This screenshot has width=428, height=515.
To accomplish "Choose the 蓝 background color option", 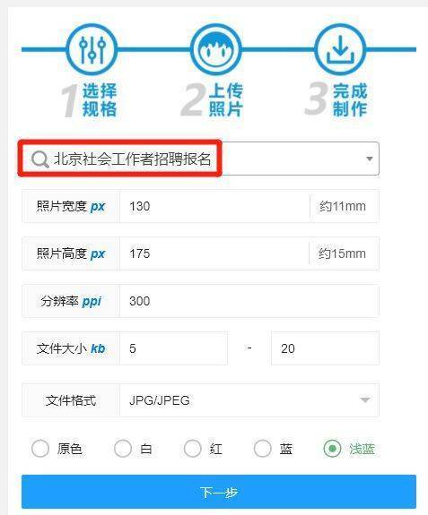I will [x=262, y=449].
